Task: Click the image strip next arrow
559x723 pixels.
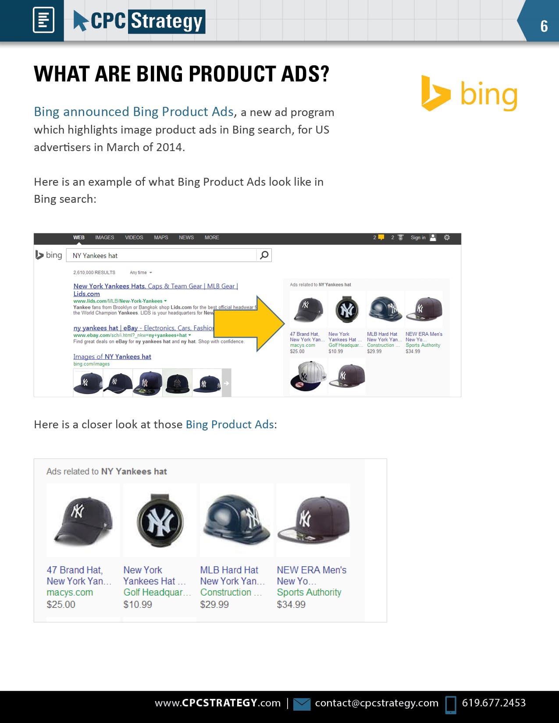Action: [x=226, y=383]
